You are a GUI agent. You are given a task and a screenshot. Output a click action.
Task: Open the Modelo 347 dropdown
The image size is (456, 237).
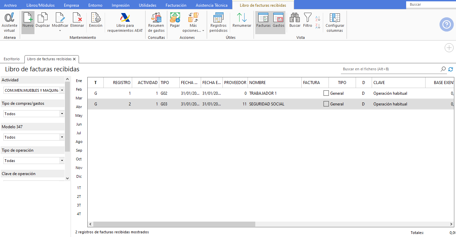click(x=34, y=137)
